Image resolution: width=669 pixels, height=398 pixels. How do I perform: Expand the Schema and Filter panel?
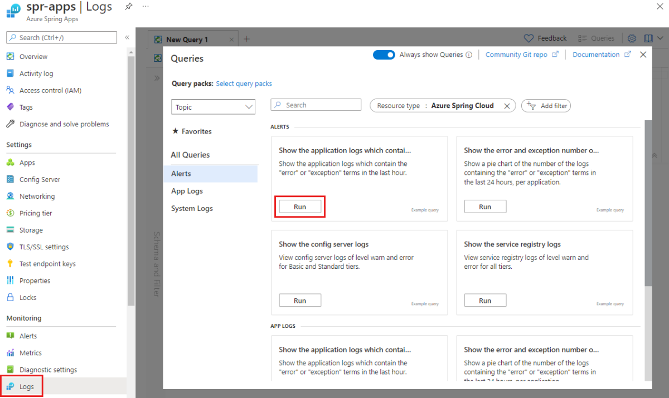tap(157, 78)
